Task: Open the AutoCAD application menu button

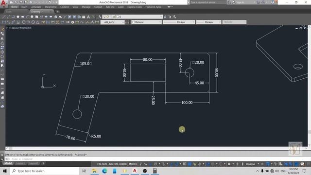Action: [3, 3]
